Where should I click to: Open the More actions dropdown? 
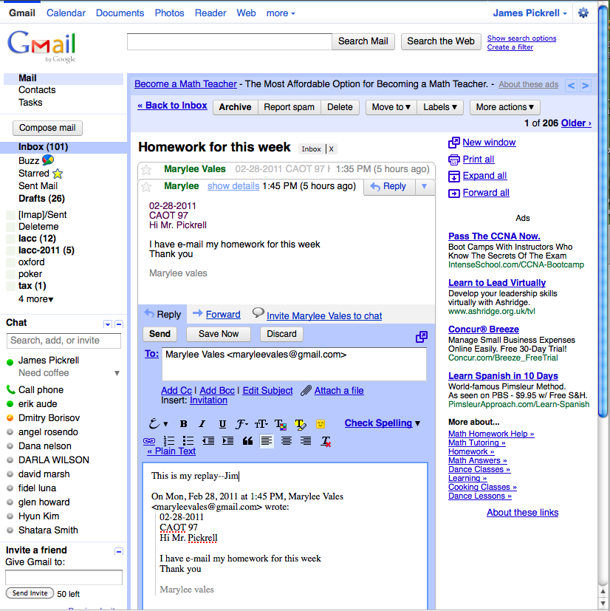tap(505, 107)
